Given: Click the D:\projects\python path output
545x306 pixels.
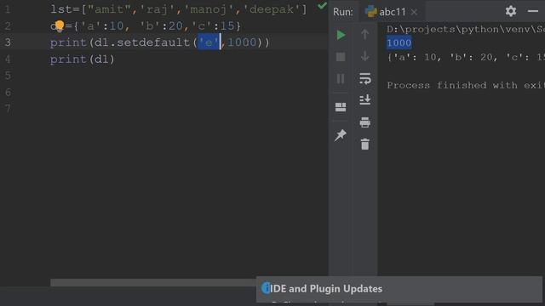Looking at the screenshot, I should (465, 29).
